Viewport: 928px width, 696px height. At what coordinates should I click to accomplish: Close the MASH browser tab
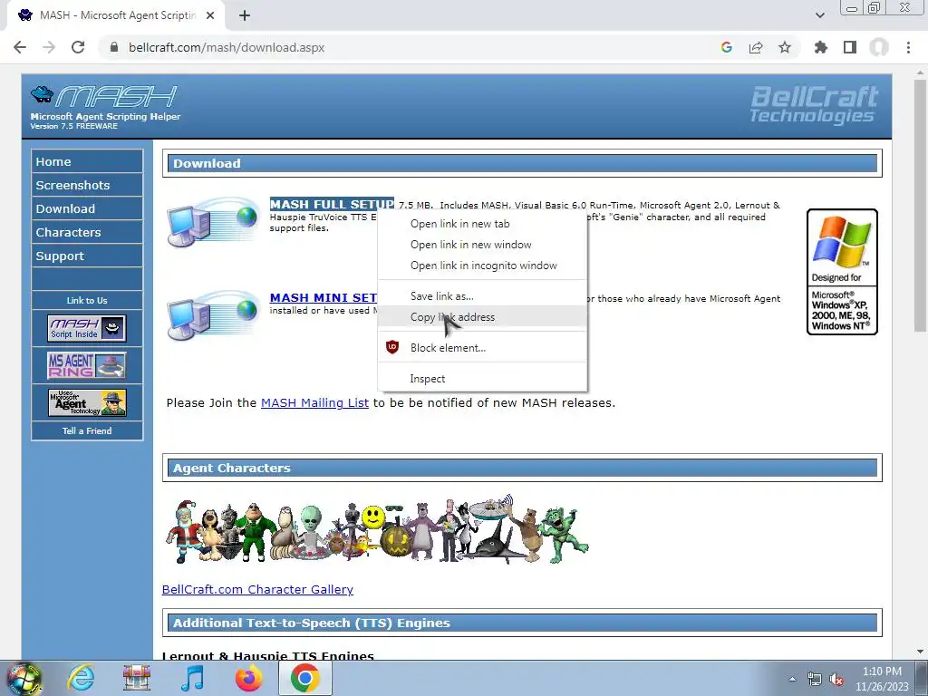coord(210,15)
